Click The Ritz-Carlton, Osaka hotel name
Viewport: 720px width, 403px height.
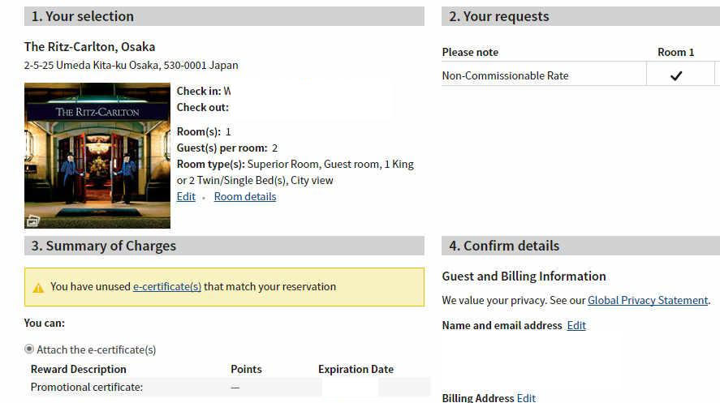click(89, 46)
